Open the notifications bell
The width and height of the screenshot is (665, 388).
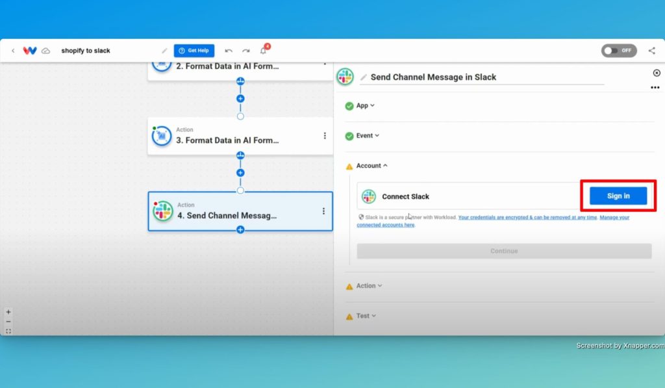(264, 51)
